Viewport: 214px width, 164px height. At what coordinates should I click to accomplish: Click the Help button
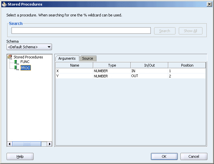tap(20, 156)
